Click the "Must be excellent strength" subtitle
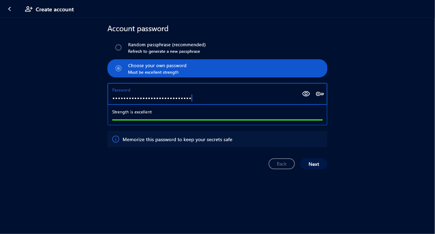This screenshot has width=435, height=234. point(153,72)
